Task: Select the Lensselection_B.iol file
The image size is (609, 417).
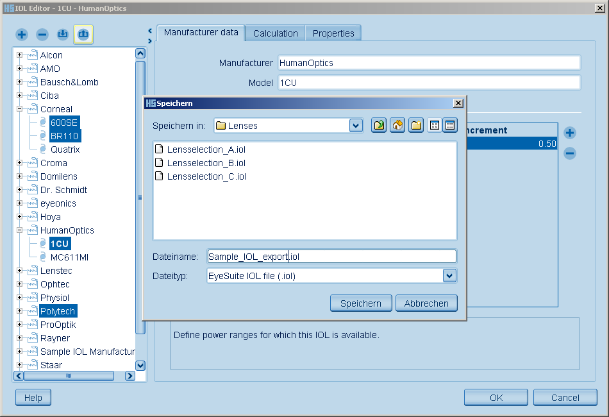Action: [x=206, y=163]
